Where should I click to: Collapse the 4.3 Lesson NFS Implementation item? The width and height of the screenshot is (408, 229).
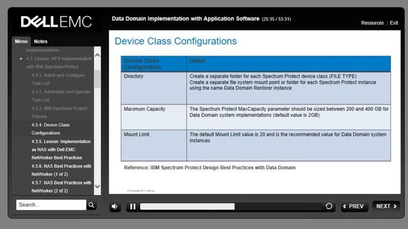click(21, 59)
